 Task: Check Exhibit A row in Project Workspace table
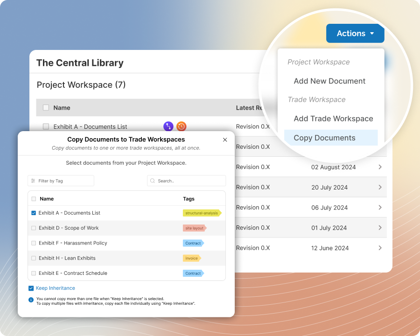pos(46,126)
